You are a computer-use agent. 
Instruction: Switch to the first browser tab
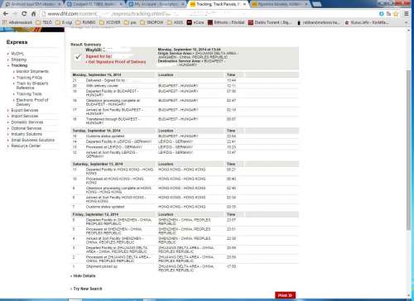[32, 4]
